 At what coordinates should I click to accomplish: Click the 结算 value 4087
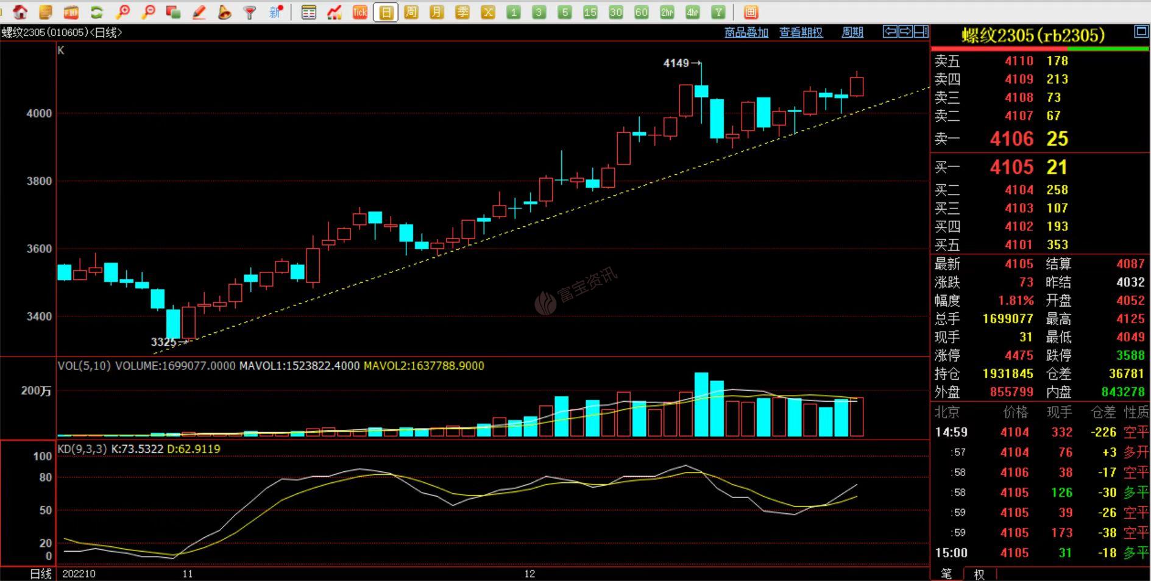1130,264
